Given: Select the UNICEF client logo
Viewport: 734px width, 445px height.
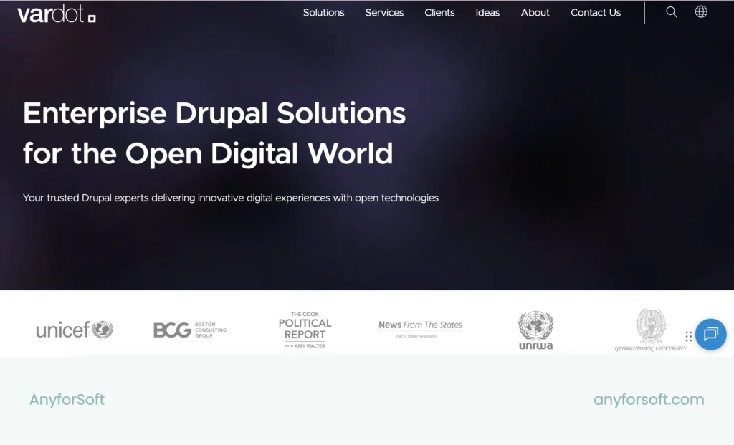Looking at the screenshot, I should click(x=75, y=330).
